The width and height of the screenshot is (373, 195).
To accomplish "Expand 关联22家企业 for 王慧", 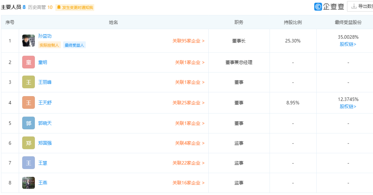I will coord(189,163).
